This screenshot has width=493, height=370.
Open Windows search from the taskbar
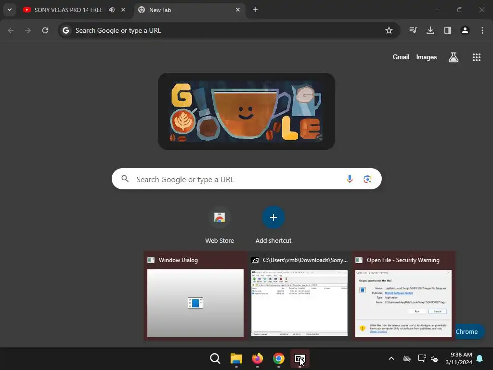[215, 358]
